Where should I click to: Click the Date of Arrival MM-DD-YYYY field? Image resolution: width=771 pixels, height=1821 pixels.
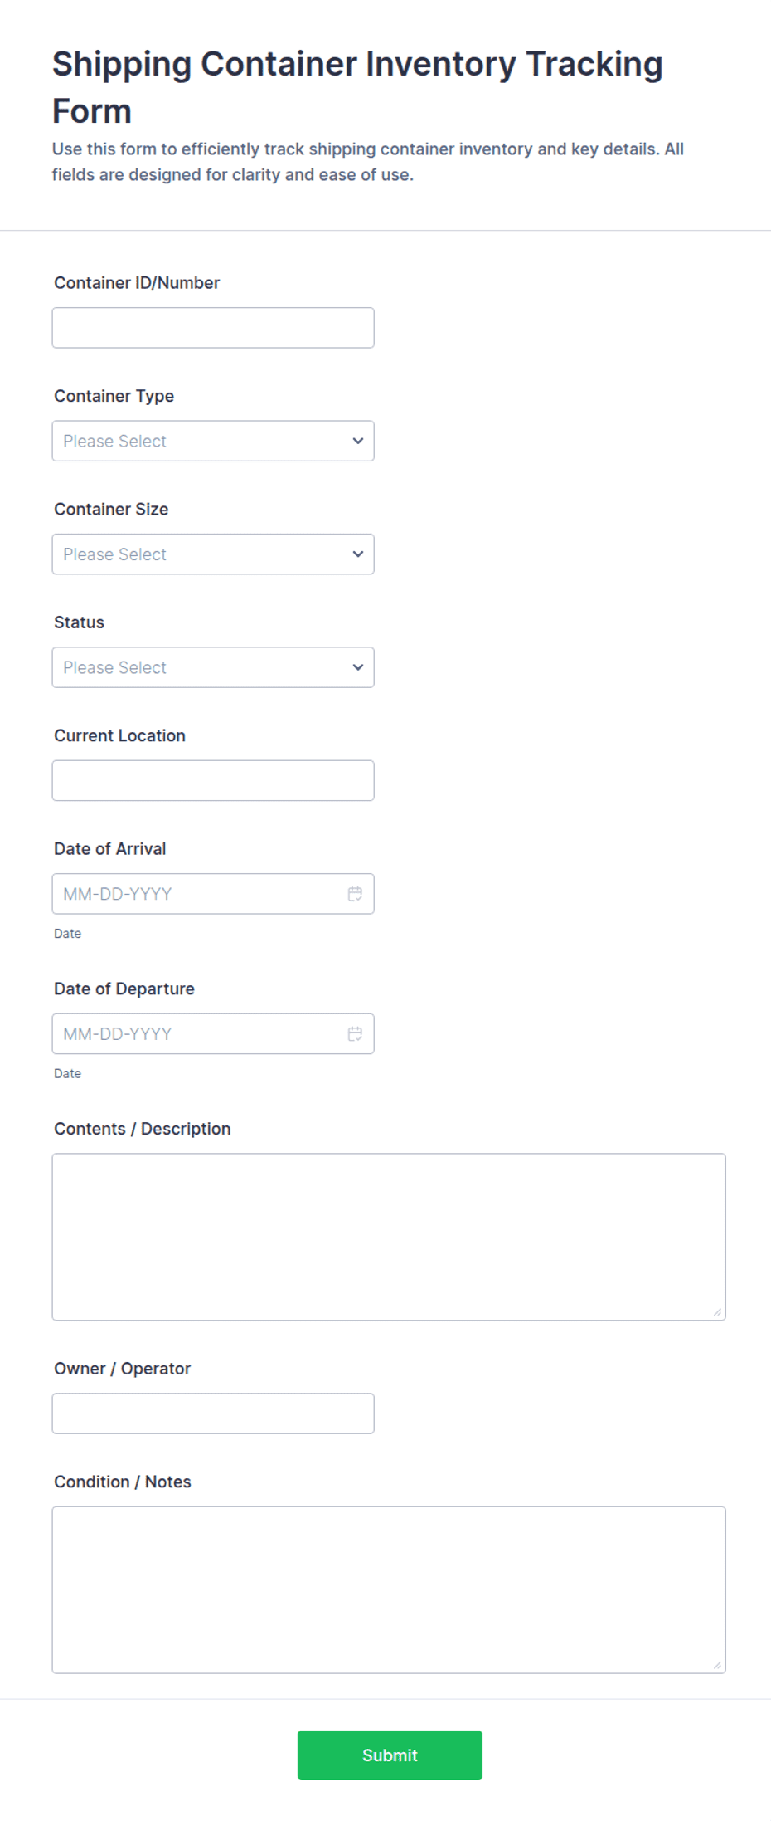tap(213, 894)
